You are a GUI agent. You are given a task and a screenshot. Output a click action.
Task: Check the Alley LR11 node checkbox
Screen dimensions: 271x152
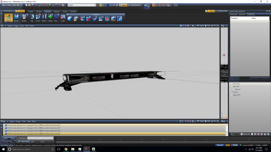click(232, 95)
